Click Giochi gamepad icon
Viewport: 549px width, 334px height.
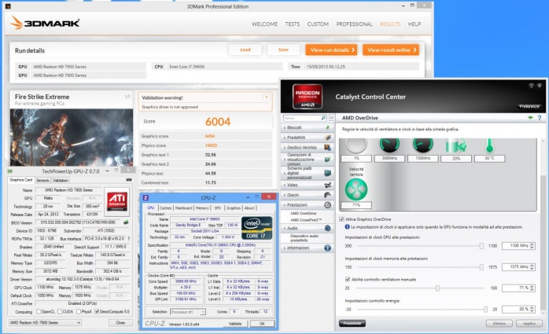327,195
